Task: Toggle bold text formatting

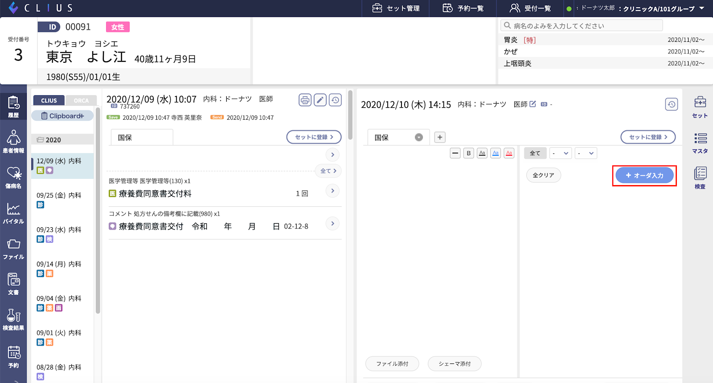Action: tap(468, 153)
